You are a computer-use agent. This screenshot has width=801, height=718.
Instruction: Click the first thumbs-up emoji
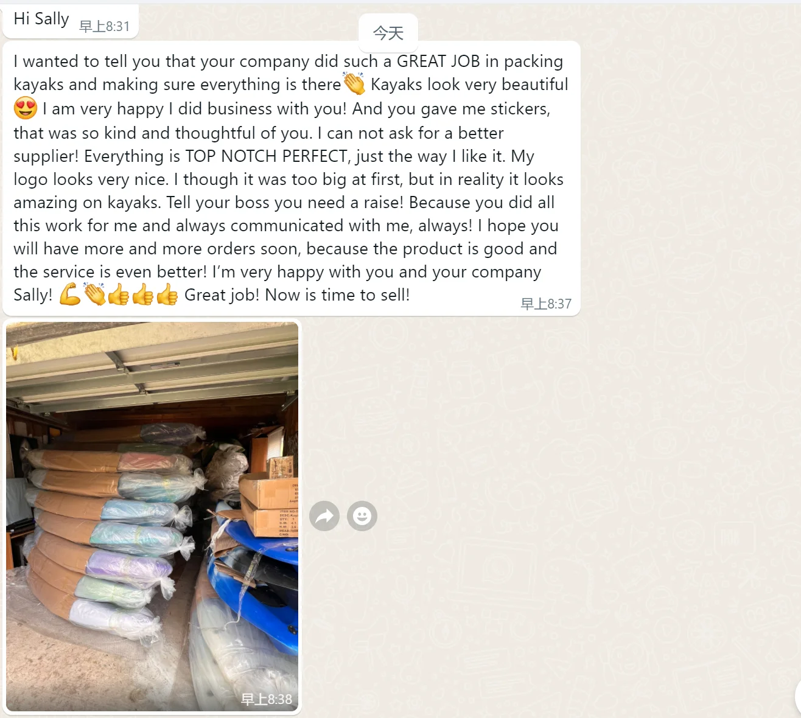pyautogui.click(x=119, y=295)
